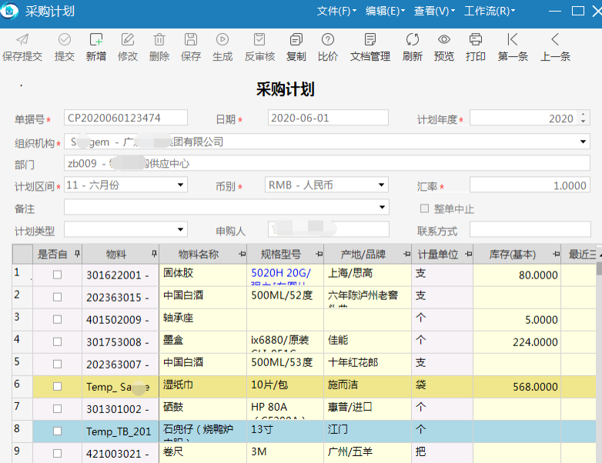Click the 单据号 input field
Image resolution: width=602 pixels, height=463 pixels.
pyautogui.click(x=125, y=118)
